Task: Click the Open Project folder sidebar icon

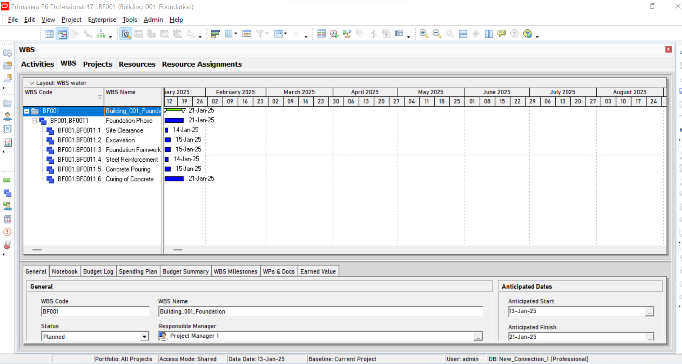Action: [x=7, y=65]
